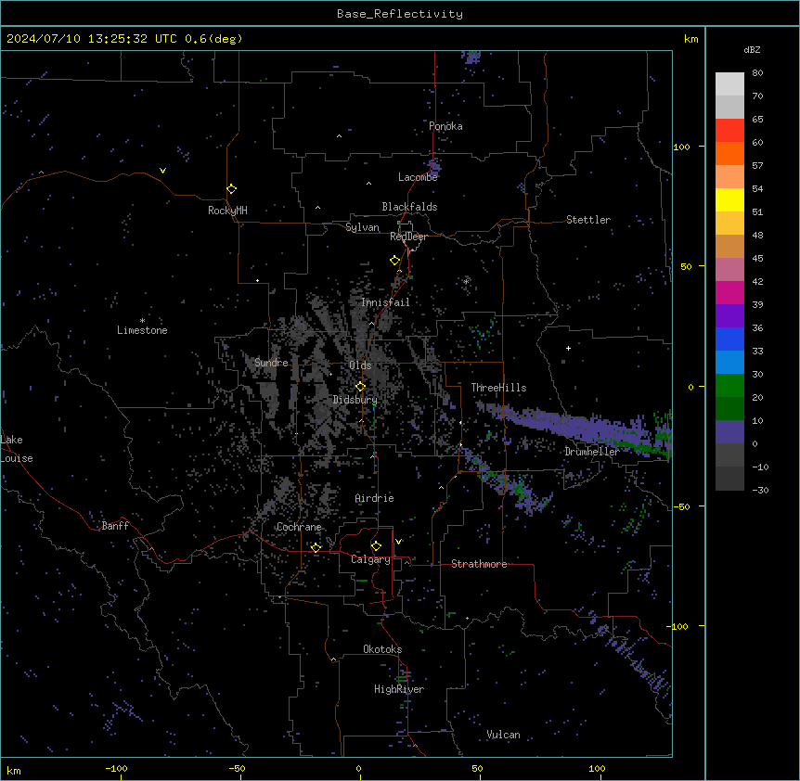Click the Base_Reflectivity title
This screenshot has height=781, width=800.
400,14
